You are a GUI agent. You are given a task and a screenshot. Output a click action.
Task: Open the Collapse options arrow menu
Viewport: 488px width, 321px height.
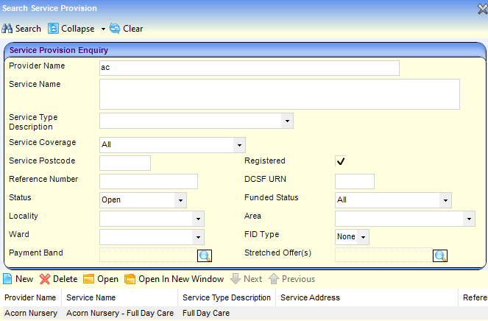coord(102,29)
